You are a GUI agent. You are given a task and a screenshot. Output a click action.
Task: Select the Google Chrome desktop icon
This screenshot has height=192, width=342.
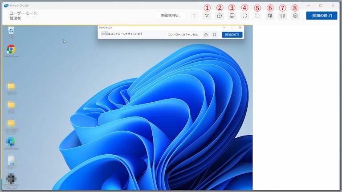coord(11,51)
